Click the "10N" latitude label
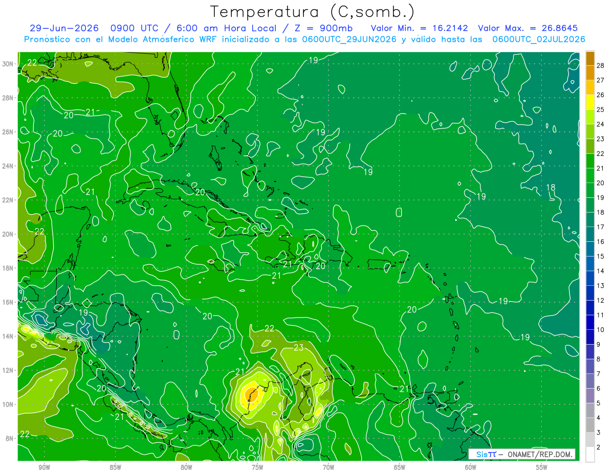Viewport: 614px width, 474px height. click(8, 404)
